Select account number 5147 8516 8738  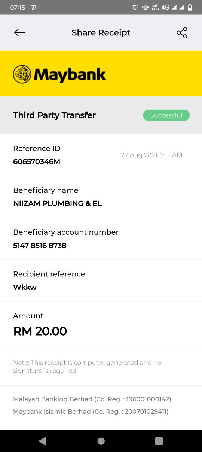[40, 246]
